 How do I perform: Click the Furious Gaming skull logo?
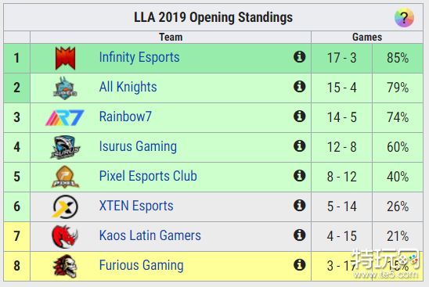point(65,266)
